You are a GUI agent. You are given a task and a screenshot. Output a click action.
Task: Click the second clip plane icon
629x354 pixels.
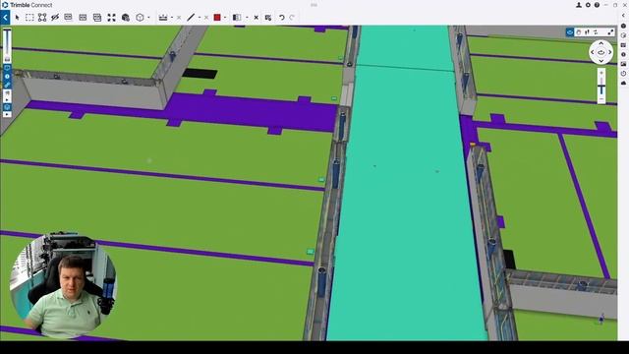point(83,18)
